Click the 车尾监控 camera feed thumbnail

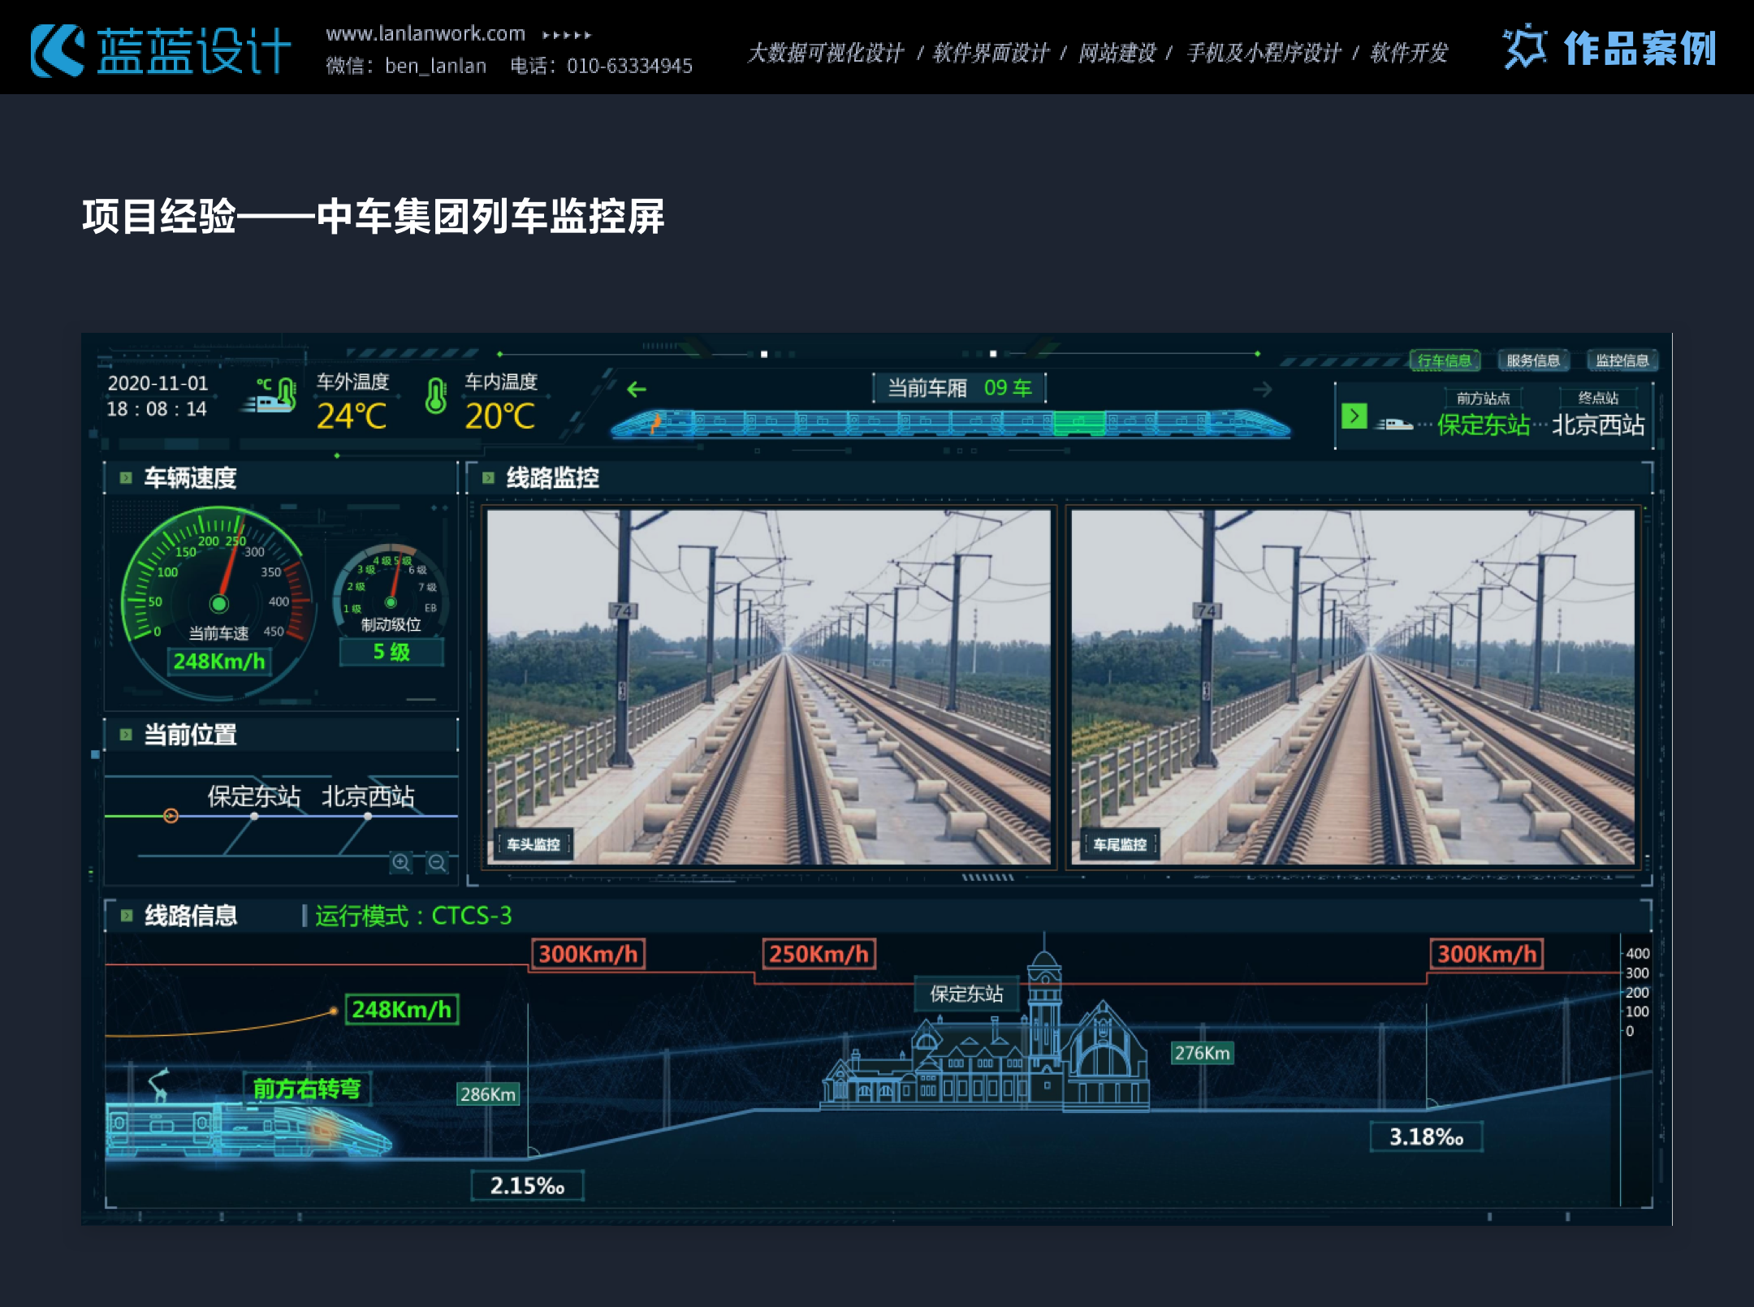click(1352, 686)
